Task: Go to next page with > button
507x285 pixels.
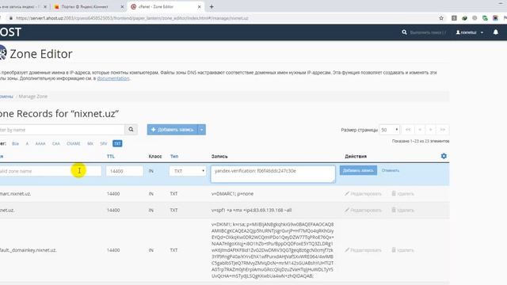Action: coord(430,130)
